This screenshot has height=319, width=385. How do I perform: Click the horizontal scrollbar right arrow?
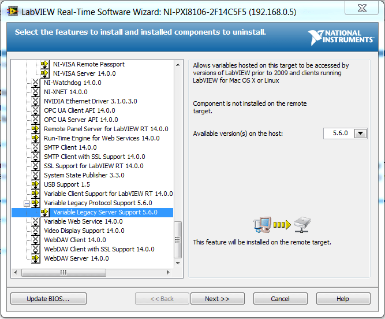[168, 272]
